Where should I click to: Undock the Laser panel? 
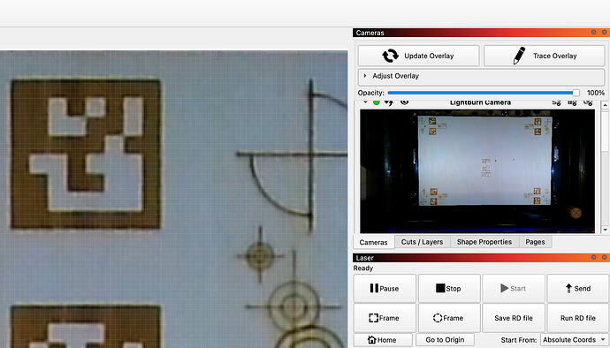coord(594,257)
